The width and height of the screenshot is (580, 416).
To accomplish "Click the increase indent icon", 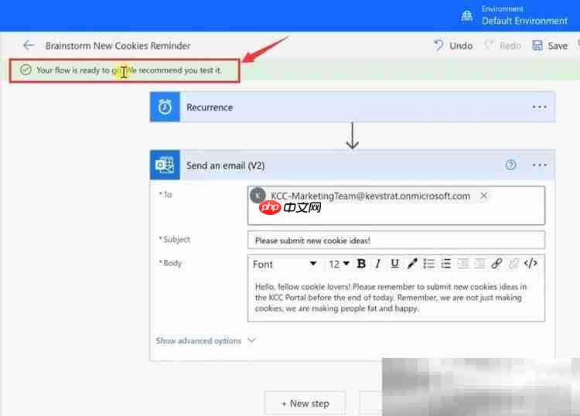I will tap(479, 264).
